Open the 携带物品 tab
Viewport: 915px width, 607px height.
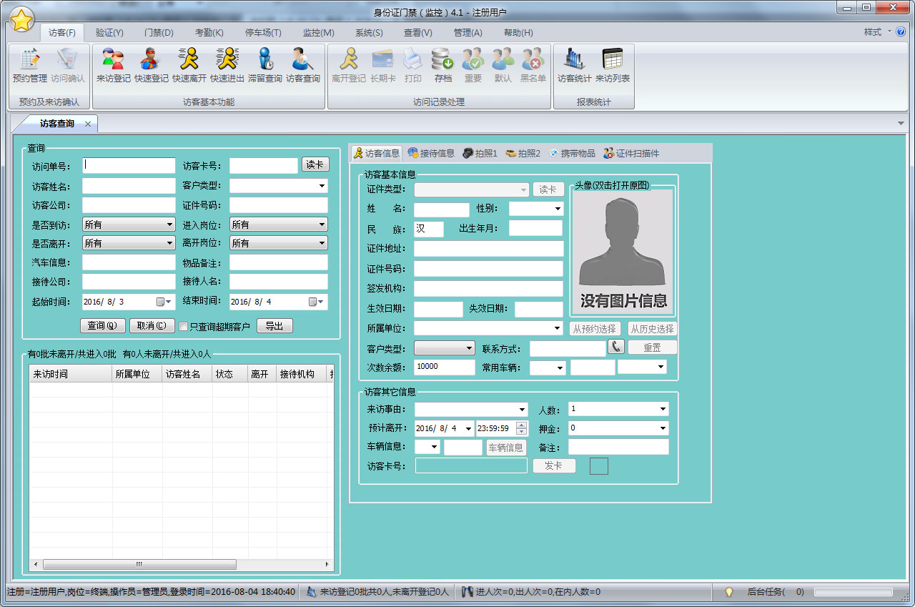coord(571,153)
